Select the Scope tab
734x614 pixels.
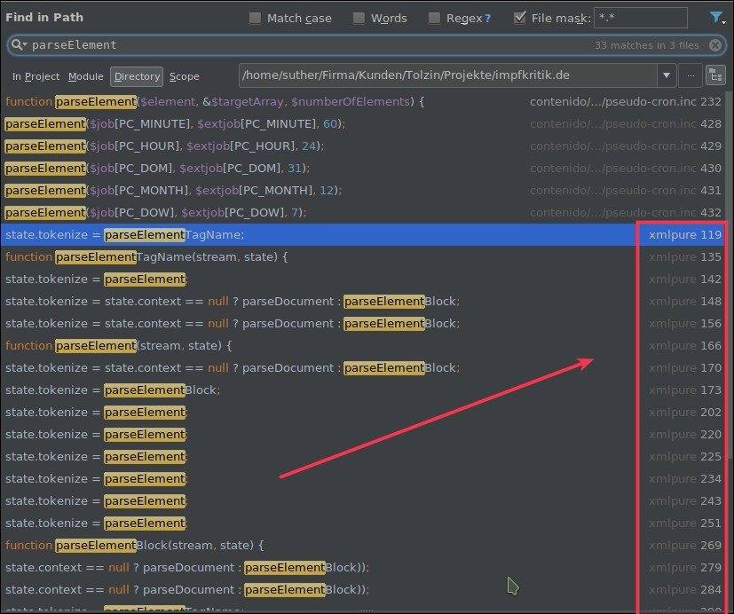[x=185, y=76]
